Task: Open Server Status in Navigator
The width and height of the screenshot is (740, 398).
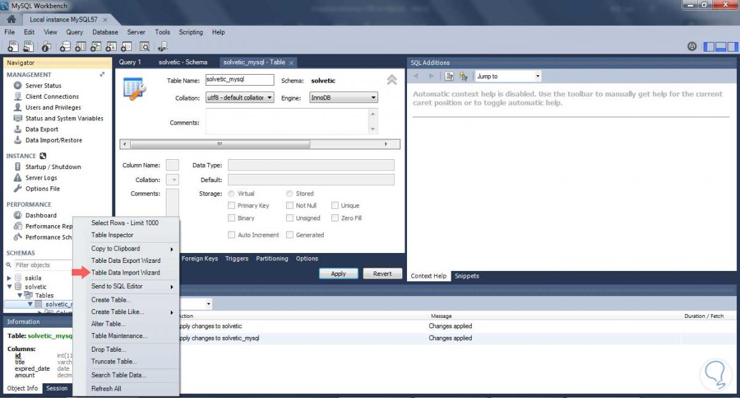Action: (x=43, y=86)
